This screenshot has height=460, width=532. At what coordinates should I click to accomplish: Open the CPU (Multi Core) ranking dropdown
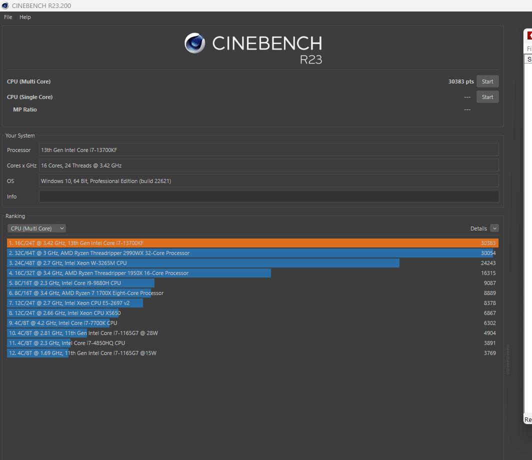tap(36, 228)
